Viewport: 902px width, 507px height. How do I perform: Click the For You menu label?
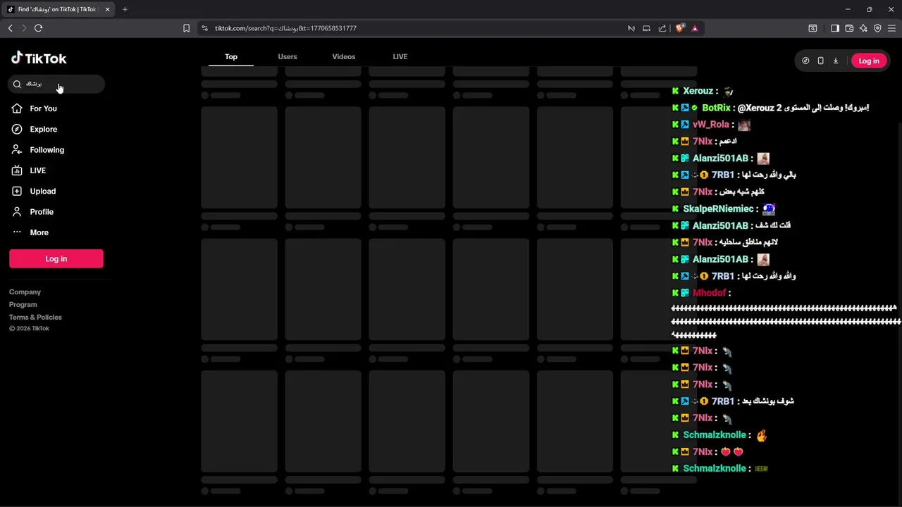[x=43, y=108]
